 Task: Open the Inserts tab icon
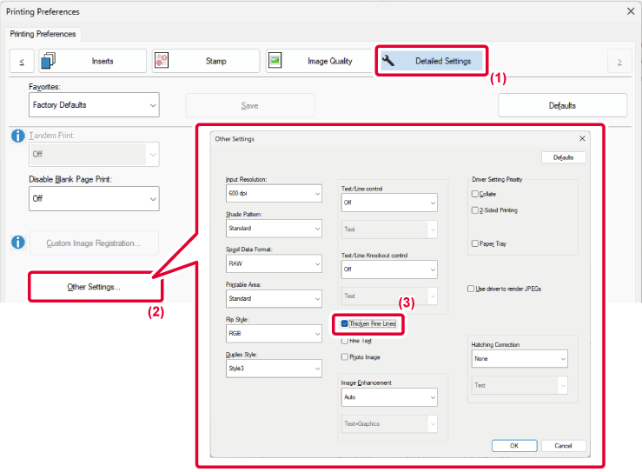(49, 61)
